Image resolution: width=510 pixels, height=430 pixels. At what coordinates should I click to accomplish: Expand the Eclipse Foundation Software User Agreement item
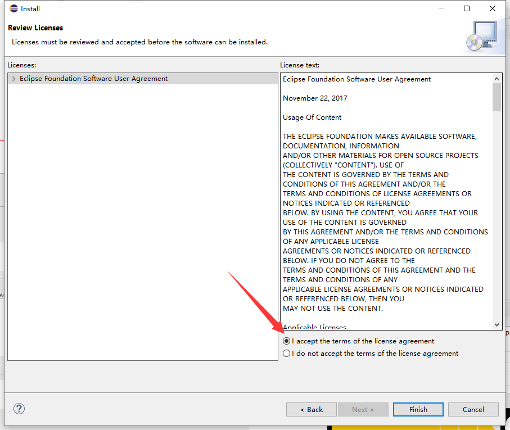point(13,79)
